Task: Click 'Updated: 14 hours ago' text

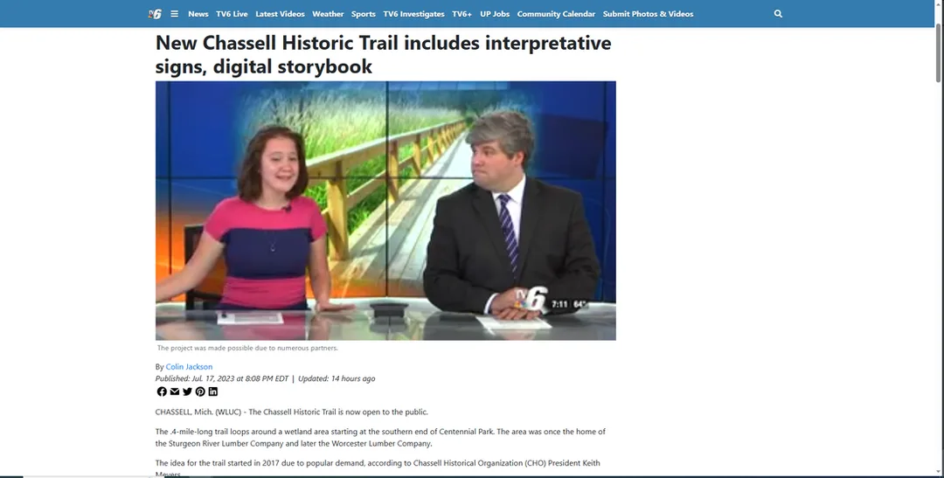Action: pyautogui.click(x=337, y=378)
